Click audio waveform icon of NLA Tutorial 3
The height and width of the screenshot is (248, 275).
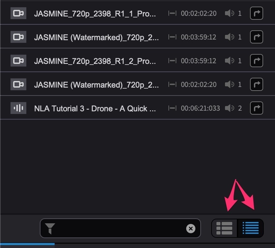(x=18, y=108)
